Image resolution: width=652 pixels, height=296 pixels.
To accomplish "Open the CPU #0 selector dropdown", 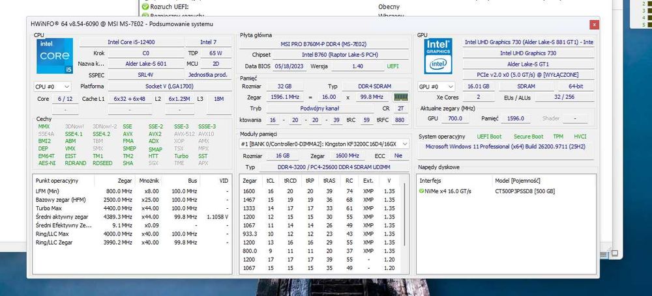I will [x=52, y=87].
